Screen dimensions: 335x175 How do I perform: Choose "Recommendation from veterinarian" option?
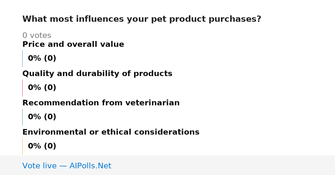(x=101, y=103)
